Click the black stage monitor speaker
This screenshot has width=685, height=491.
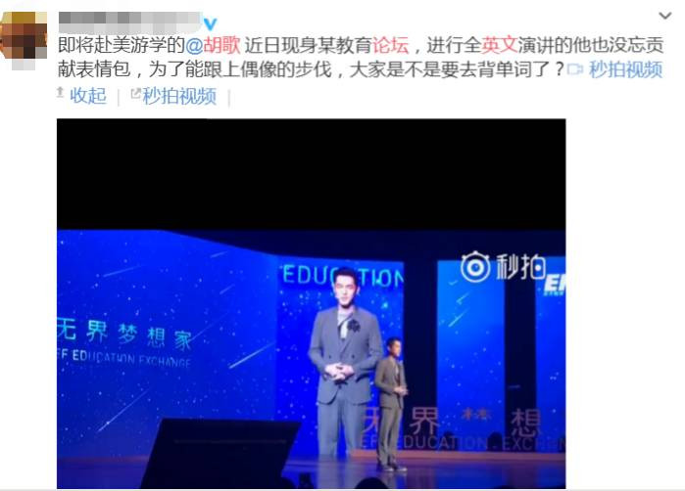(x=220, y=453)
